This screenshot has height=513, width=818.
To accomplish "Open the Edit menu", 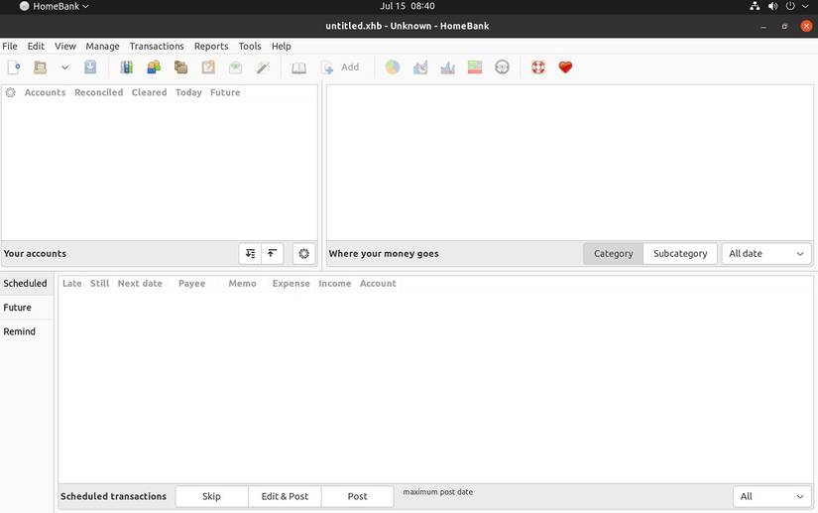I will click(x=36, y=46).
